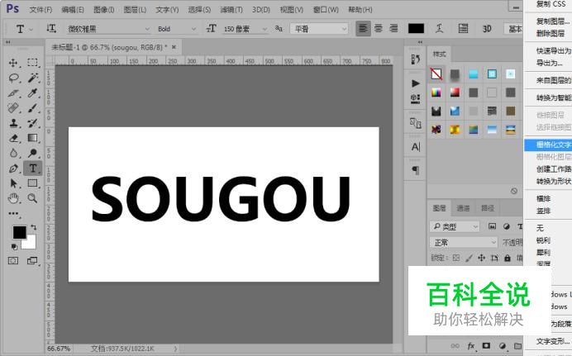Switch to the 路径 tab
The height and width of the screenshot is (356, 572).
(x=488, y=208)
